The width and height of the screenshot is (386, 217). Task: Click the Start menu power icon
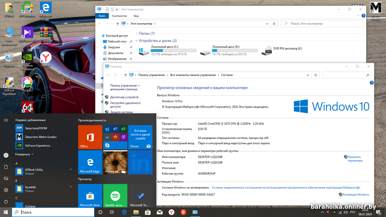click(x=5, y=202)
